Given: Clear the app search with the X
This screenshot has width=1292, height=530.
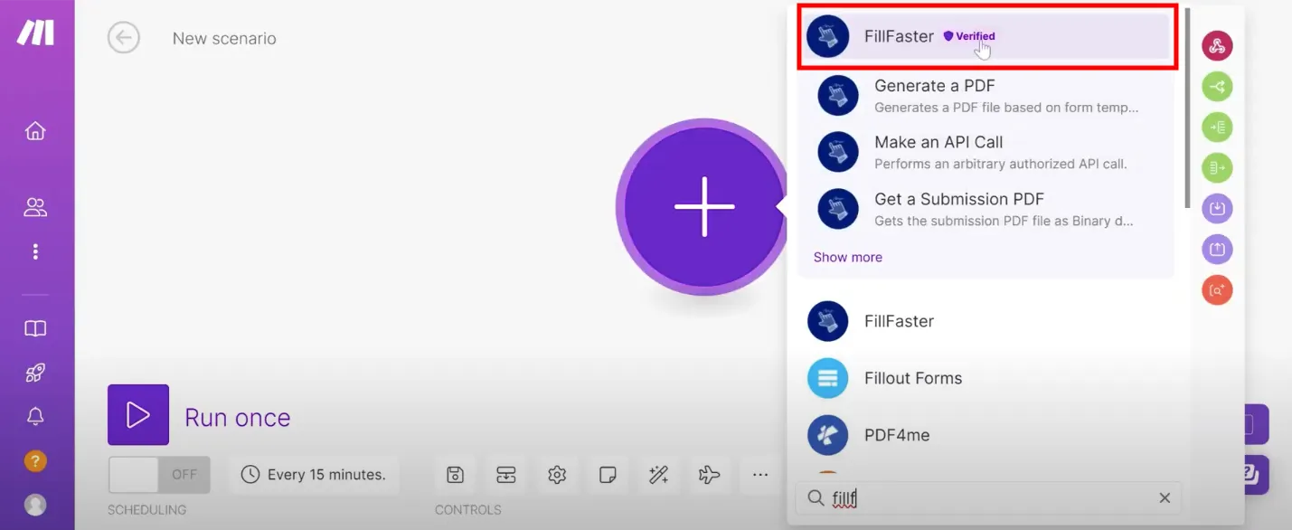Looking at the screenshot, I should pos(1165,498).
